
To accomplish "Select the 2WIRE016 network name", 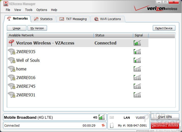I will (x=26, y=78).
